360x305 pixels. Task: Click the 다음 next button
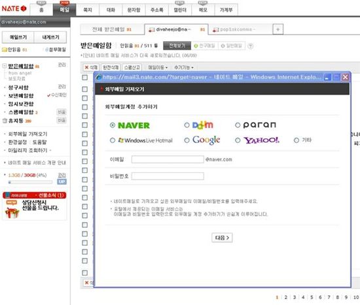pos(222,238)
